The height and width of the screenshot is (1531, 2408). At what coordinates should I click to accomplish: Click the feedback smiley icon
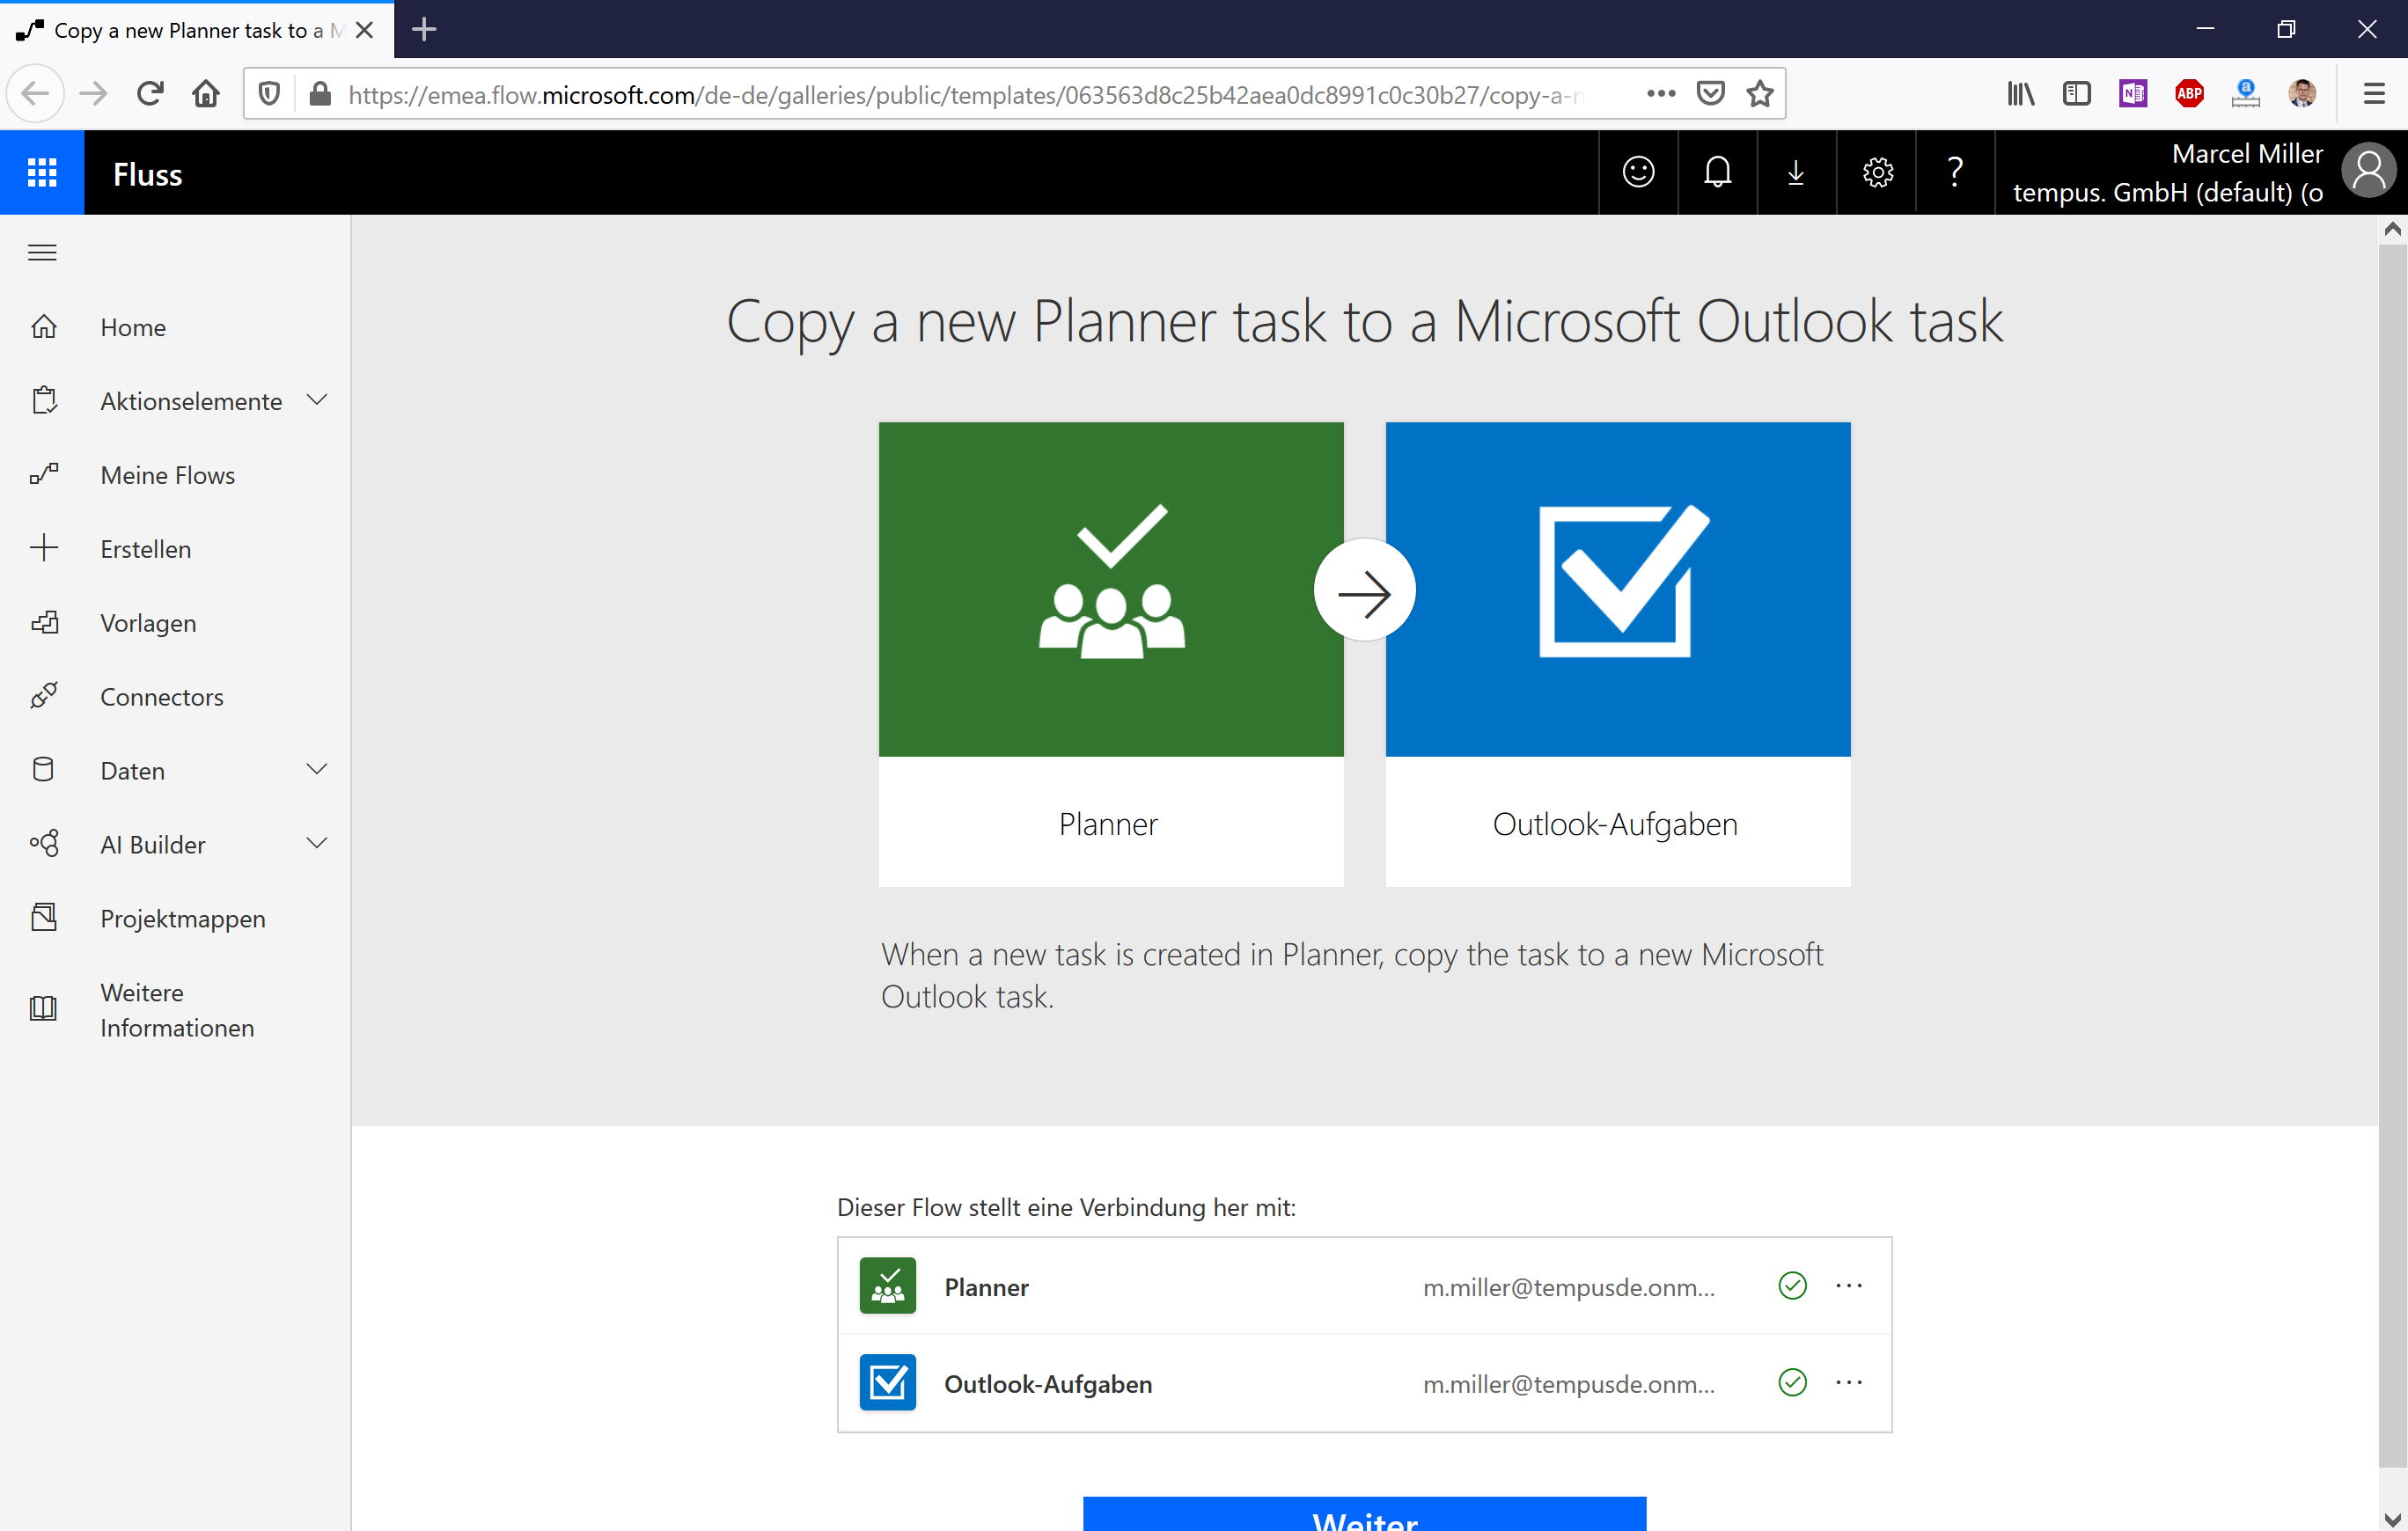(1638, 173)
